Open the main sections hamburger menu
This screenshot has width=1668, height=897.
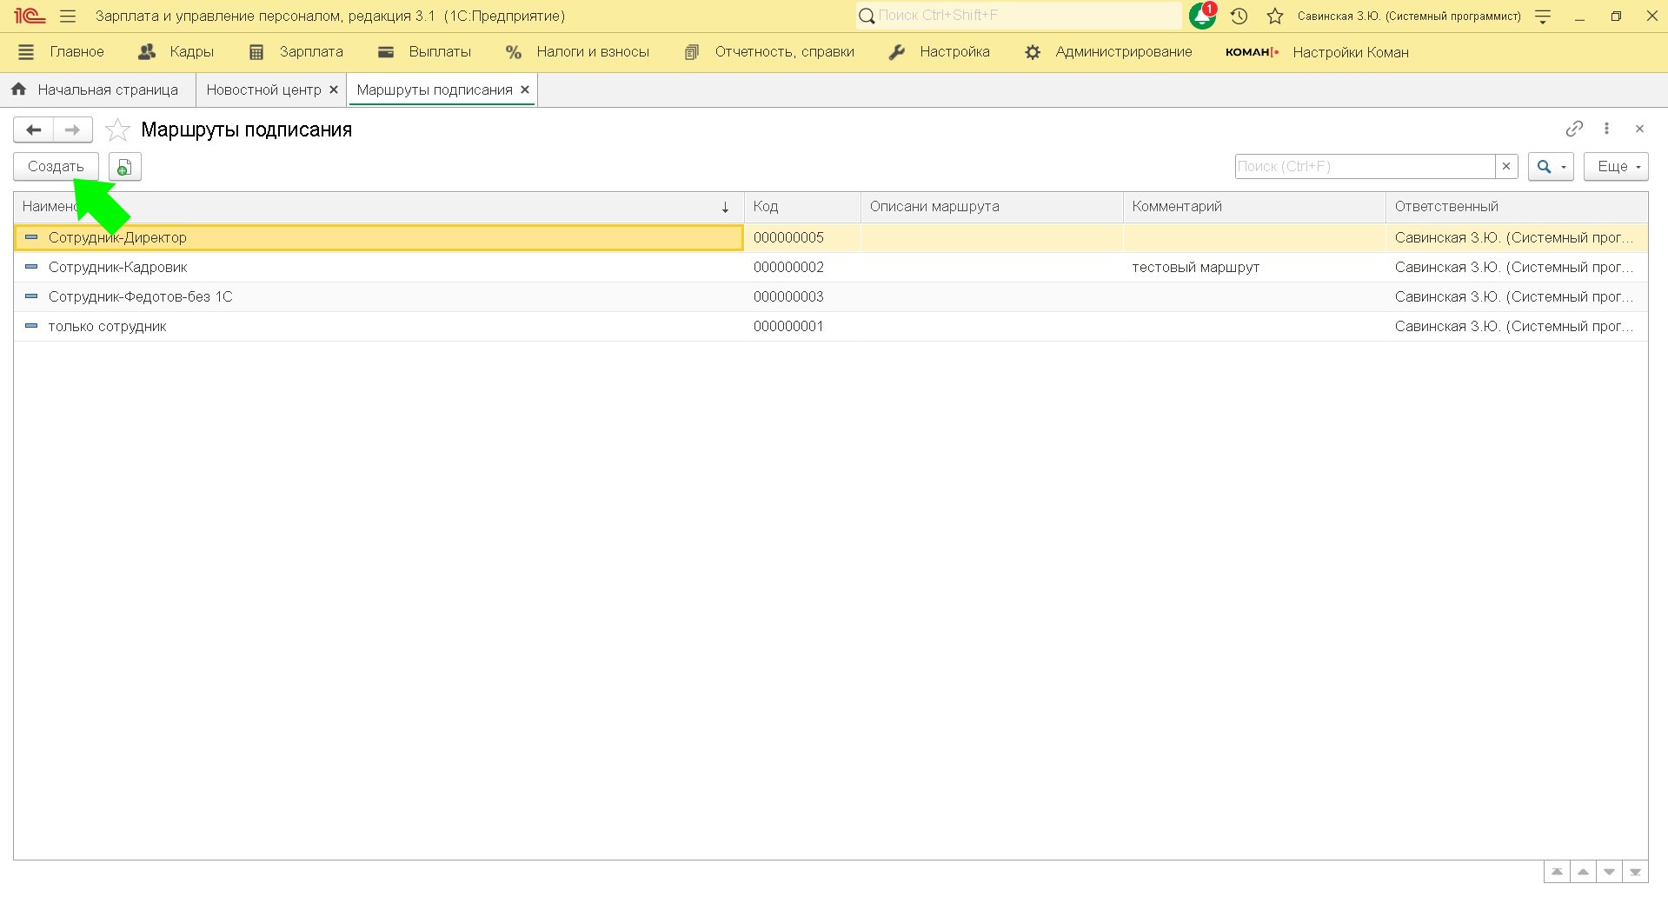coord(68,16)
